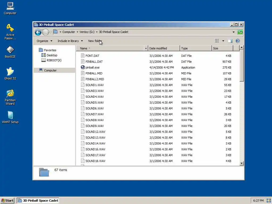This screenshot has width=272, height=204.
Task: Open WinNT Setup desktop icon
Action: (x=10, y=117)
